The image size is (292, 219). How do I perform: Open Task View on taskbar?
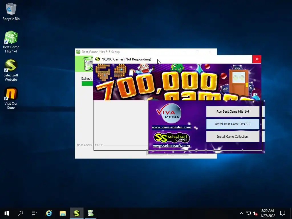pos(34,213)
